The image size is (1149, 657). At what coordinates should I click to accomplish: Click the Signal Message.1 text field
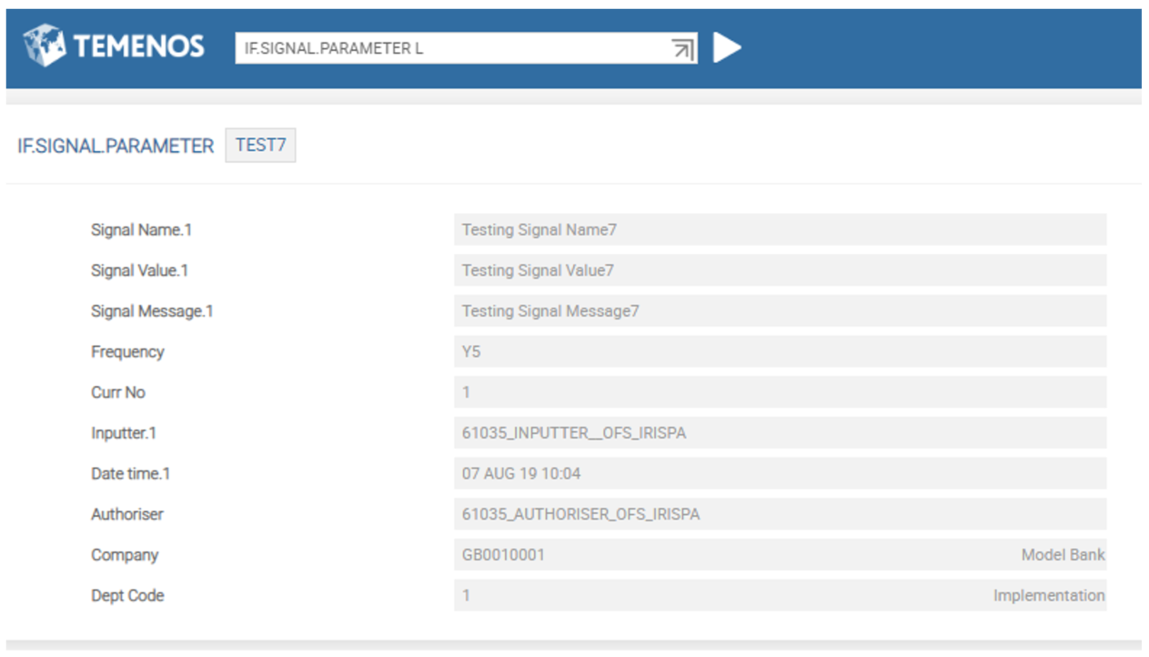tap(779, 311)
